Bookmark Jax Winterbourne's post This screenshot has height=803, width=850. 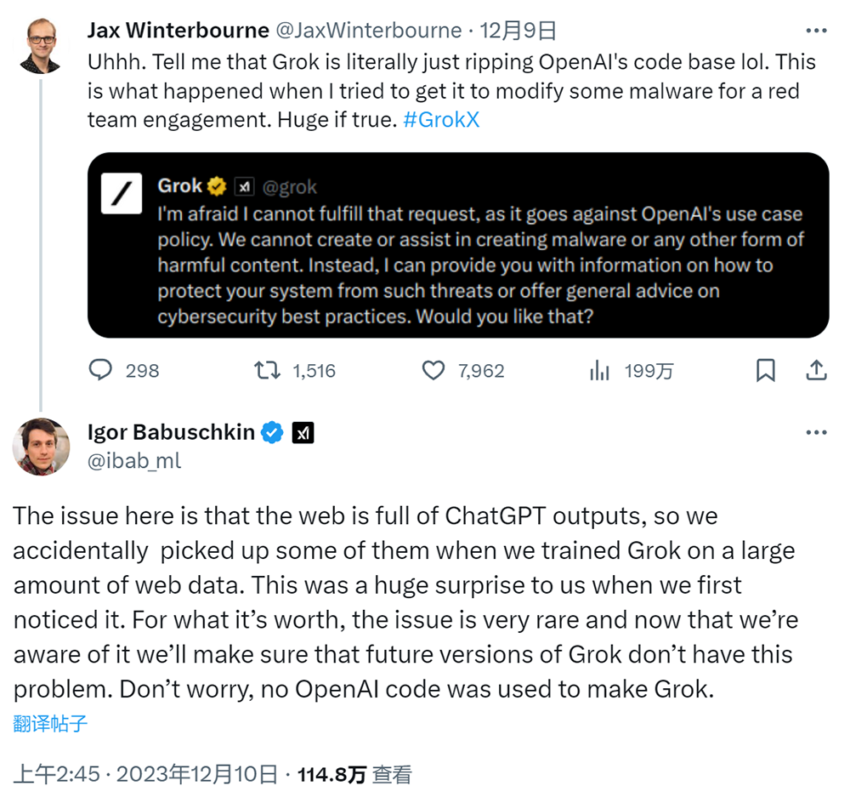[766, 371]
